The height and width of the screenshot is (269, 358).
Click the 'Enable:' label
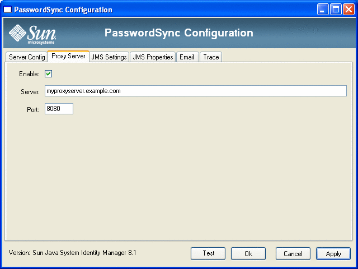(x=29, y=74)
